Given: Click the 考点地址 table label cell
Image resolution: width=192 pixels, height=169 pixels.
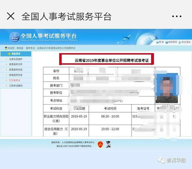Looking at the screenshot, I should pos(56,100).
